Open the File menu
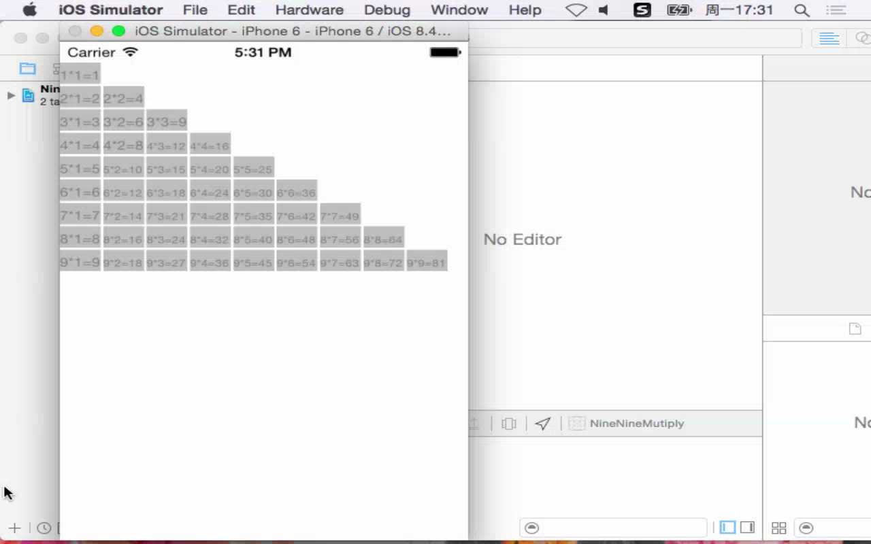Image resolution: width=871 pixels, height=544 pixels. tap(195, 10)
